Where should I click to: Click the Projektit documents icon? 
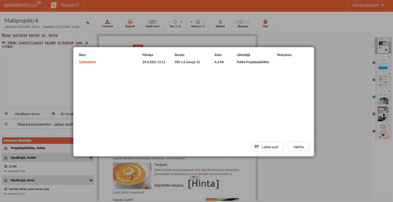click(x=54, y=5)
